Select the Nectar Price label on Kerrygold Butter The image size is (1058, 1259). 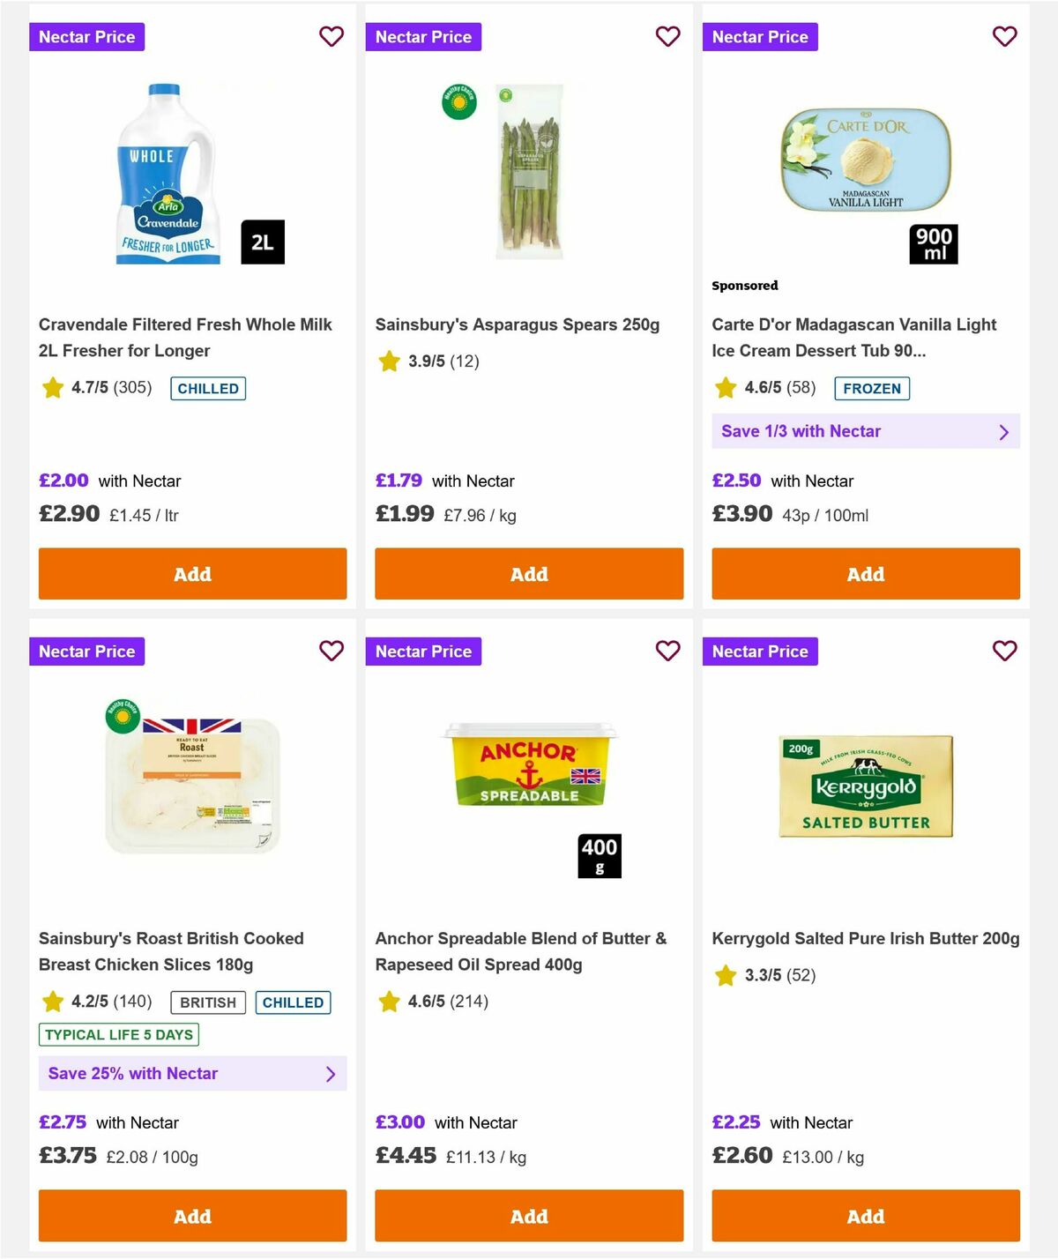[x=761, y=652]
